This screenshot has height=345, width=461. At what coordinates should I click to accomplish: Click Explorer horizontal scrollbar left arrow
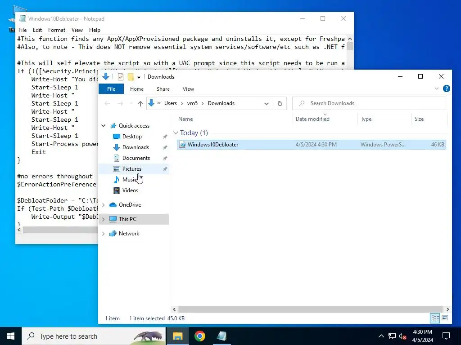tap(174, 309)
